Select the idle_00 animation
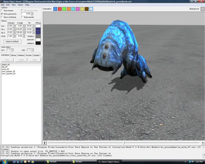205x164 pixels. pyautogui.click(x=21, y=67)
